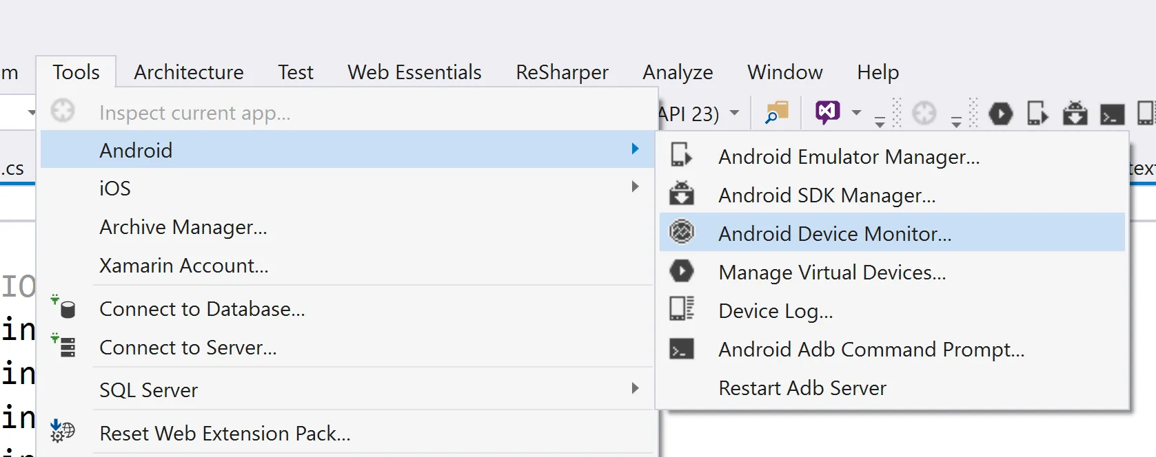
Task: Expand dropdown next to purple Visual Studio icon
Action: click(x=856, y=112)
